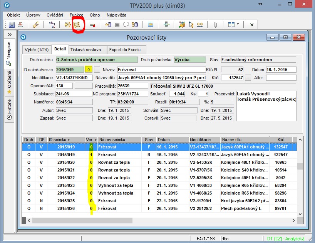Open the Navigace side tab

9,53
